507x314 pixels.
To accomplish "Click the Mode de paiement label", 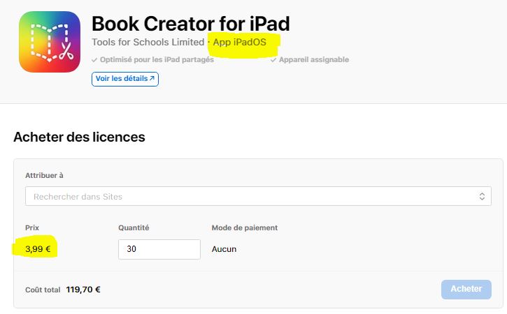I will 244,227.
